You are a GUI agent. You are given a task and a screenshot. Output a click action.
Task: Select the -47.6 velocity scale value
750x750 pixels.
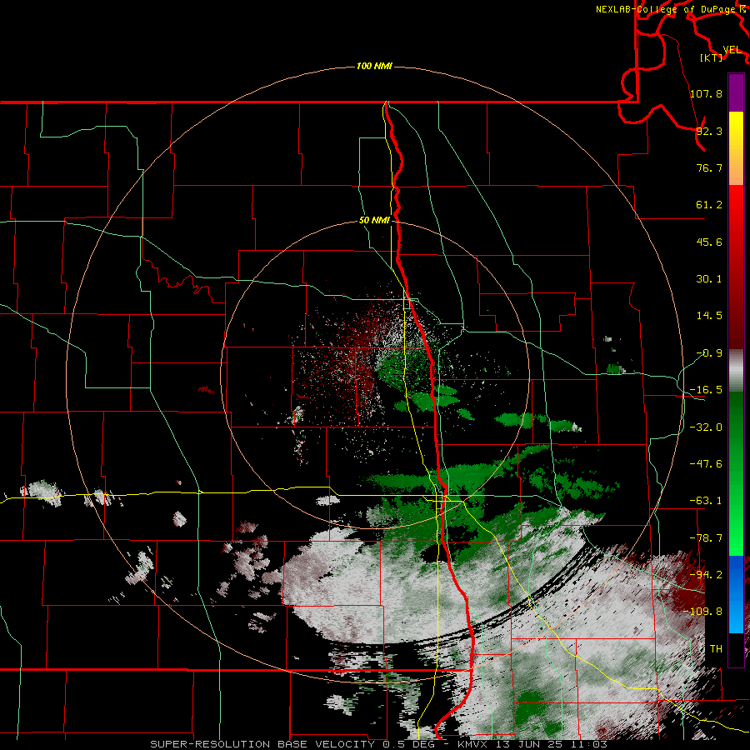tap(706, 464)
